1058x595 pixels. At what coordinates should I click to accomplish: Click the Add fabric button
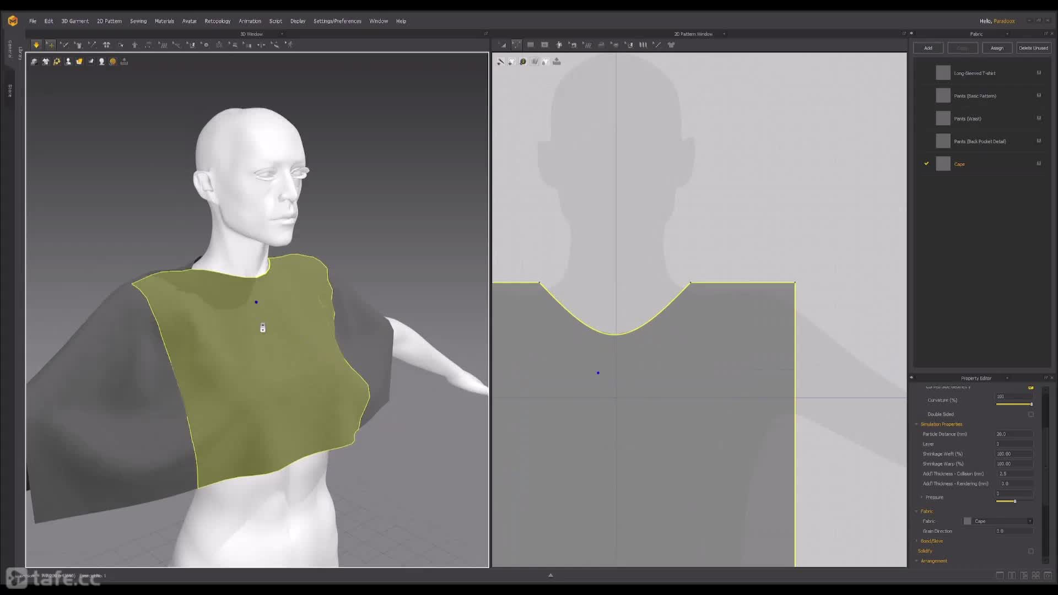pyautogui.click(x=928, y=48)
